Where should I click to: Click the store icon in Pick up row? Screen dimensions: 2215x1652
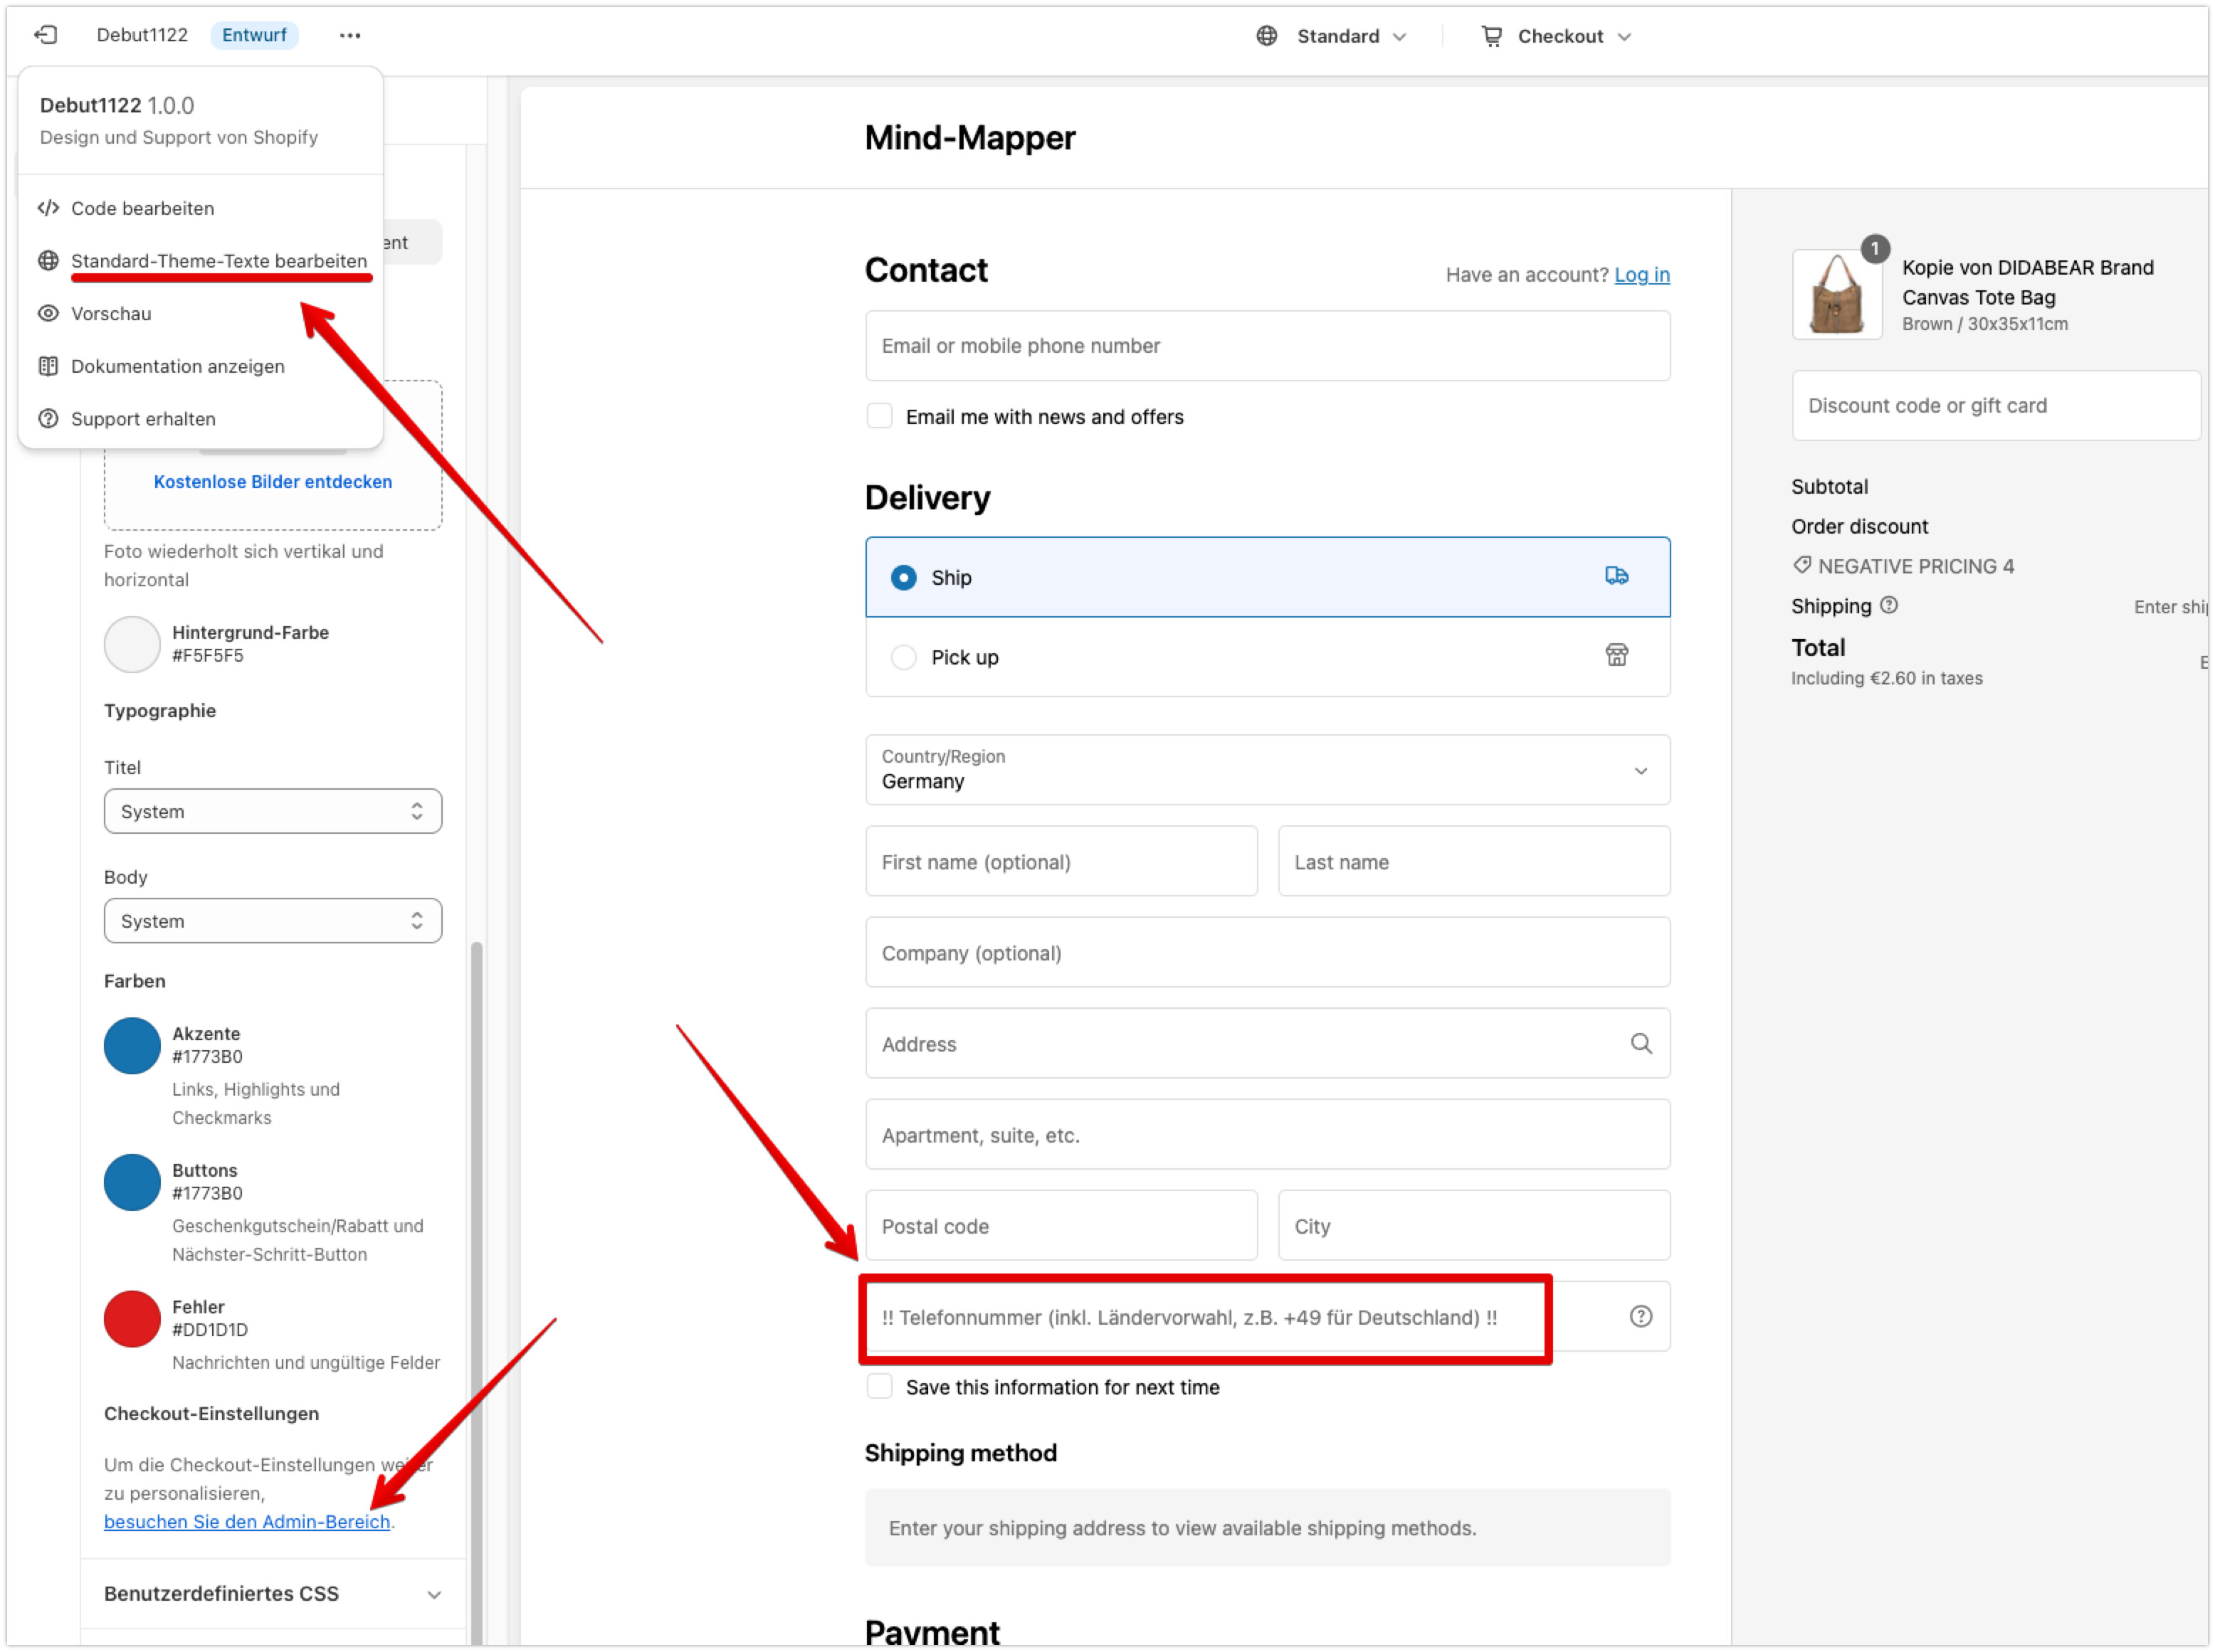(1616, 656)
